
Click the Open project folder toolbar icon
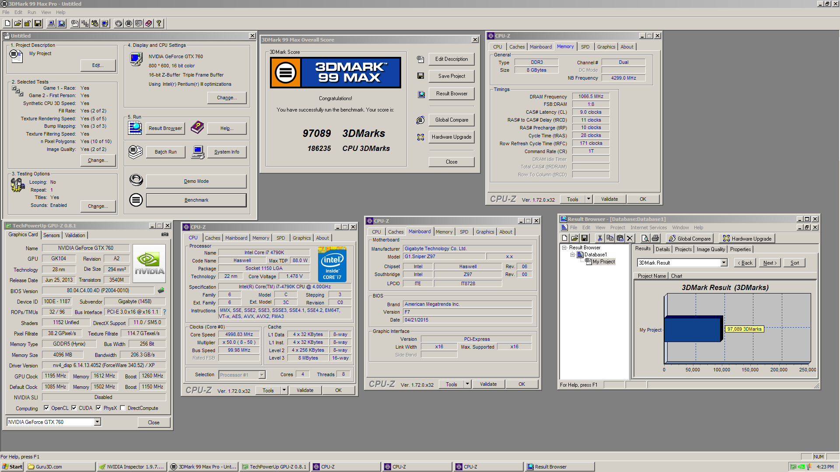17,24
